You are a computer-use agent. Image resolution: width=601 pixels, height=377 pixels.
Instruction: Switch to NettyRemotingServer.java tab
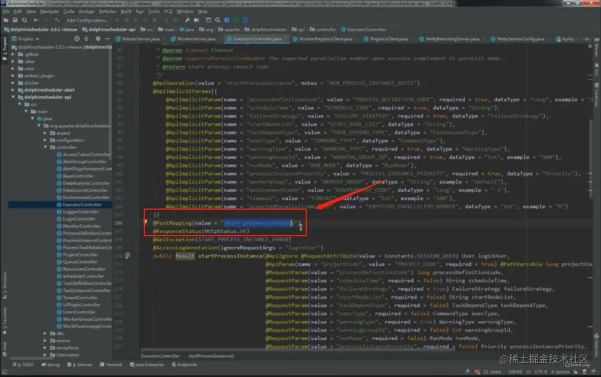click(x=449, y=39)
